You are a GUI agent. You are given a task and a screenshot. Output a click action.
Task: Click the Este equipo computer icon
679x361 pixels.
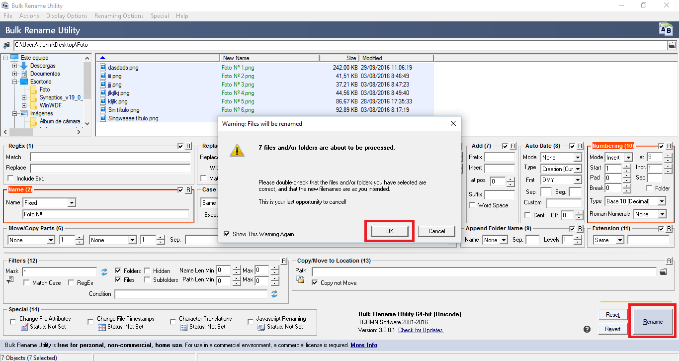click(14, 58)
